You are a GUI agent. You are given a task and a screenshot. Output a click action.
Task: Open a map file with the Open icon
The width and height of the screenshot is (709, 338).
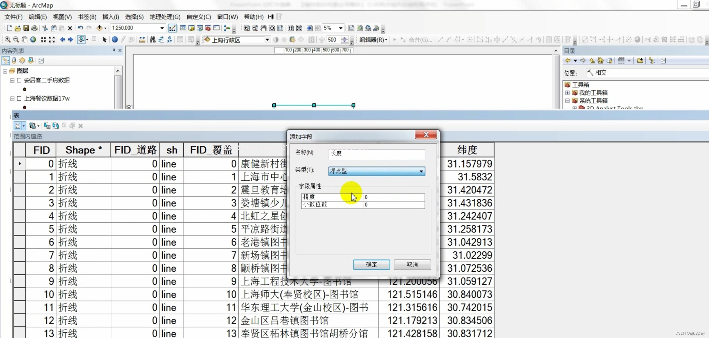[18, 28]
